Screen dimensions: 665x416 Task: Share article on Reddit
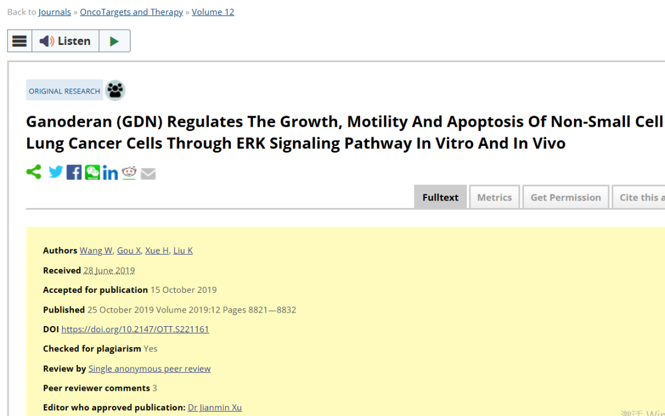click(129, 172)
